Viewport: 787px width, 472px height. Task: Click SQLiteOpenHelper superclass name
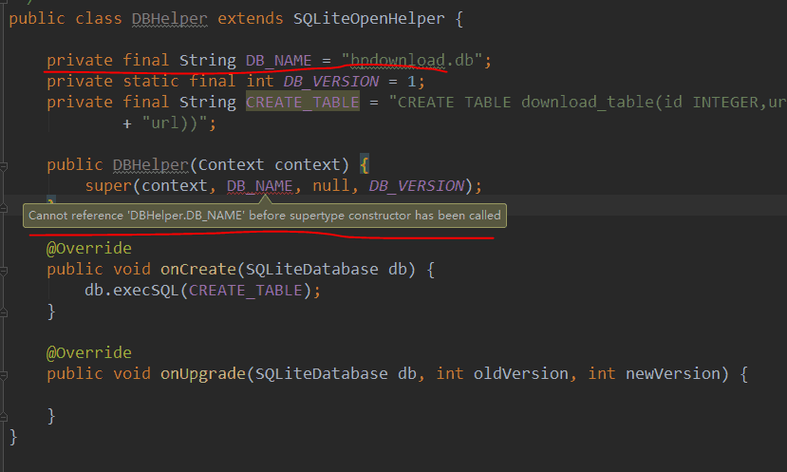pos(369,19)
